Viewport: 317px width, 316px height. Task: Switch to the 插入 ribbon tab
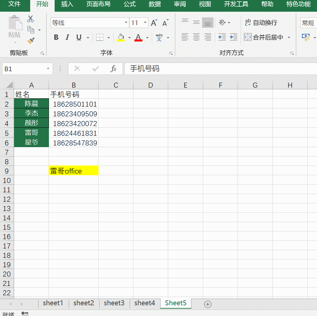[x=67, y=5]
